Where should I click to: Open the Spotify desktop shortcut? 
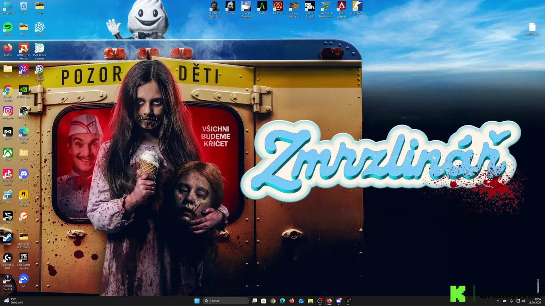(8, 28)
